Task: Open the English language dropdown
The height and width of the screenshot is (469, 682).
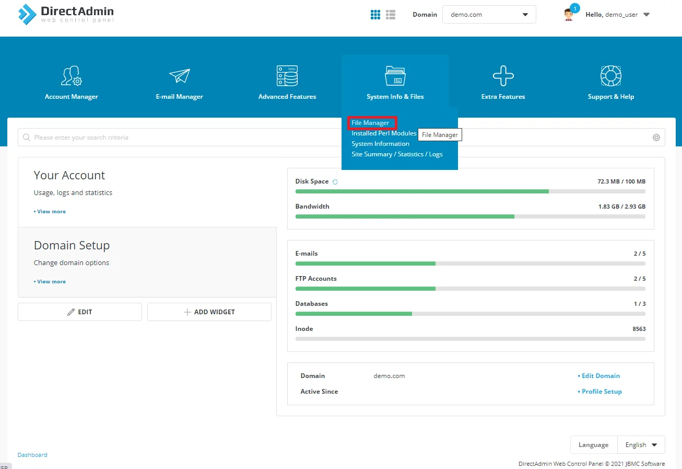Action: [641, 445]
